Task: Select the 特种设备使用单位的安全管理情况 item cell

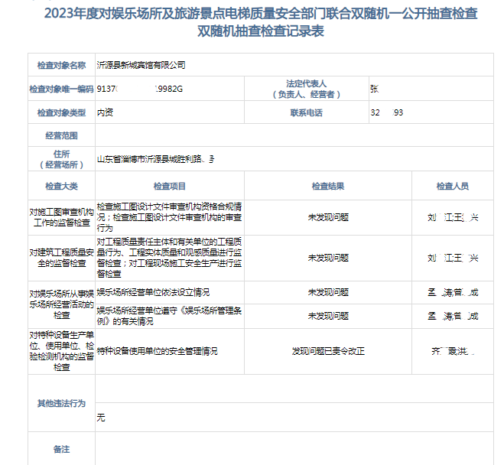Action: [x=158, y=351]
